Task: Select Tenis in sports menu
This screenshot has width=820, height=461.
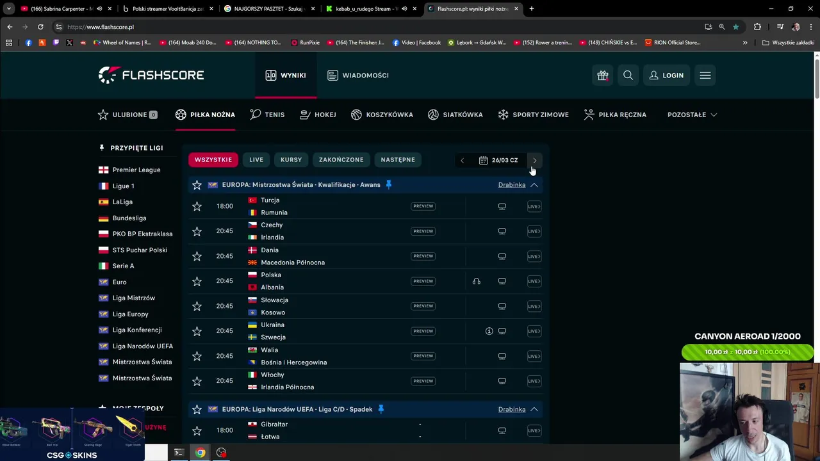Action: click(x=267, y=115)
